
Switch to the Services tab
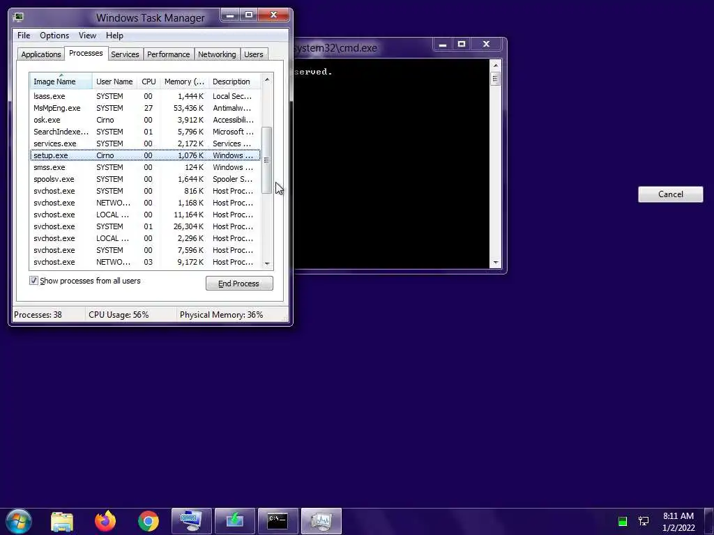coord(125,54)
